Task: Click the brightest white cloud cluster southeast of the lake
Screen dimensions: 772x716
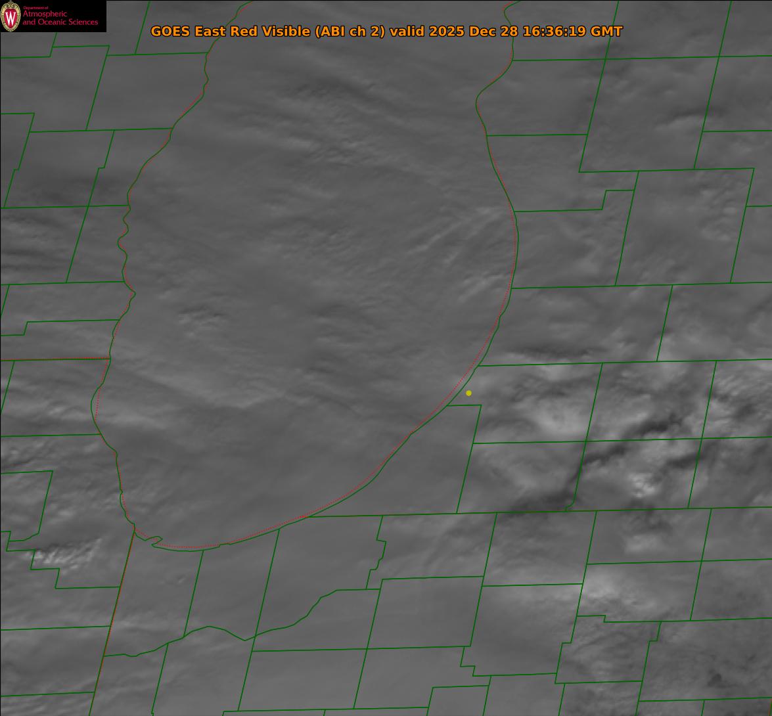Action: click(641, 485)
